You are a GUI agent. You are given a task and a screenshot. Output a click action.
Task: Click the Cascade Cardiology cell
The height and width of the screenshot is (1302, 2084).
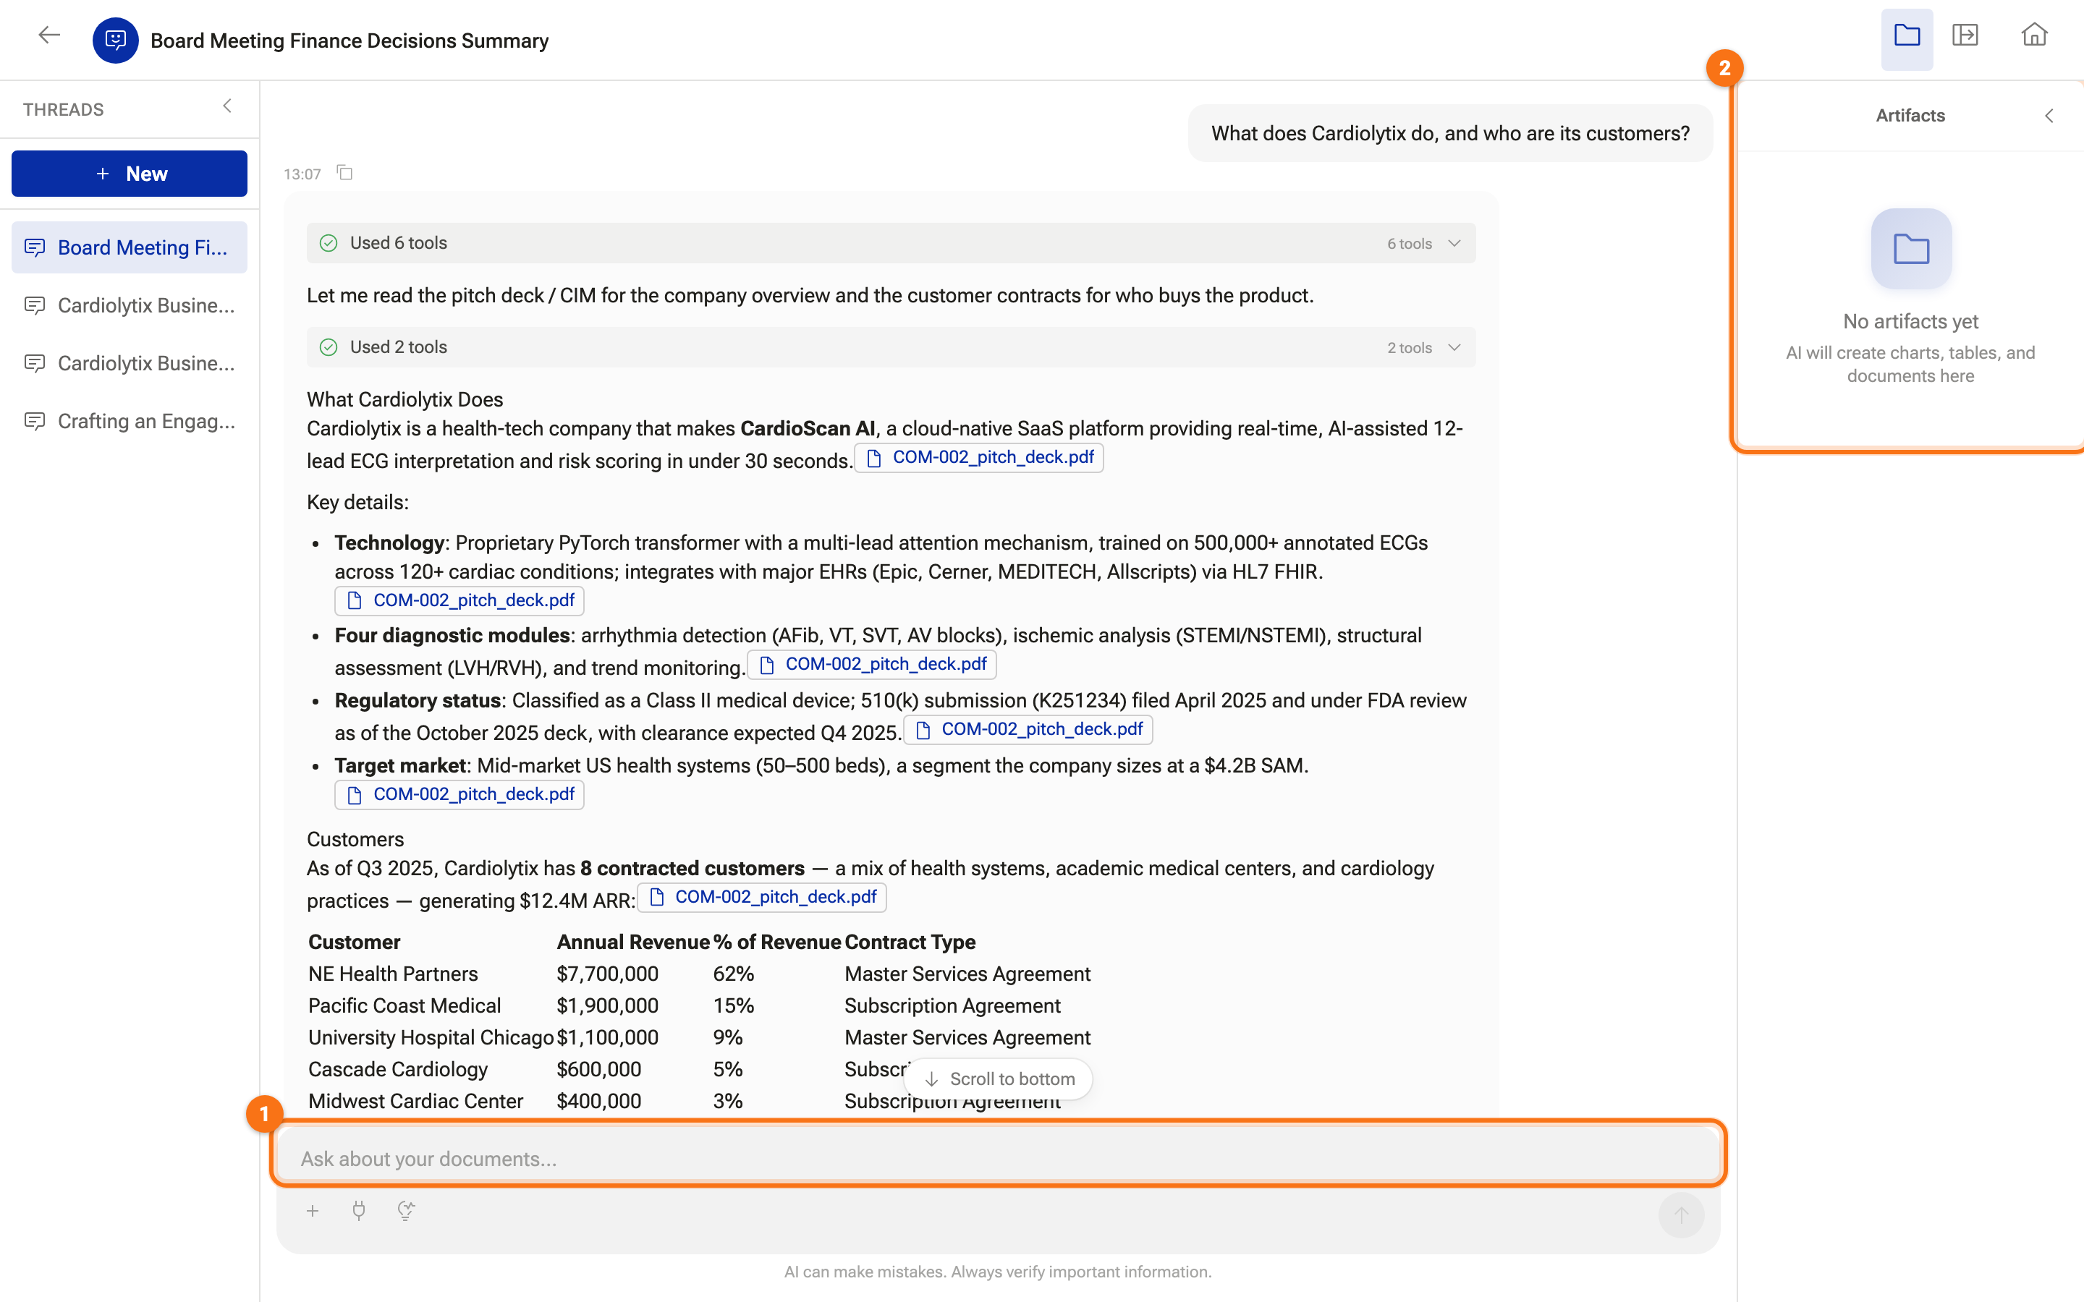[398, 1068]
